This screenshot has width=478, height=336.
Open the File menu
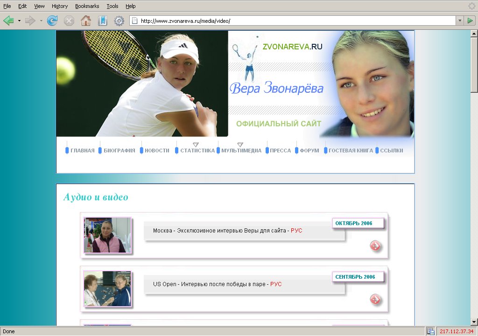(7, 6)
